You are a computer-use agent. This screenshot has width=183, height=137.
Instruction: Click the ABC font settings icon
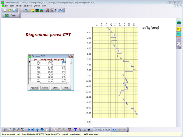click(80, 130)
